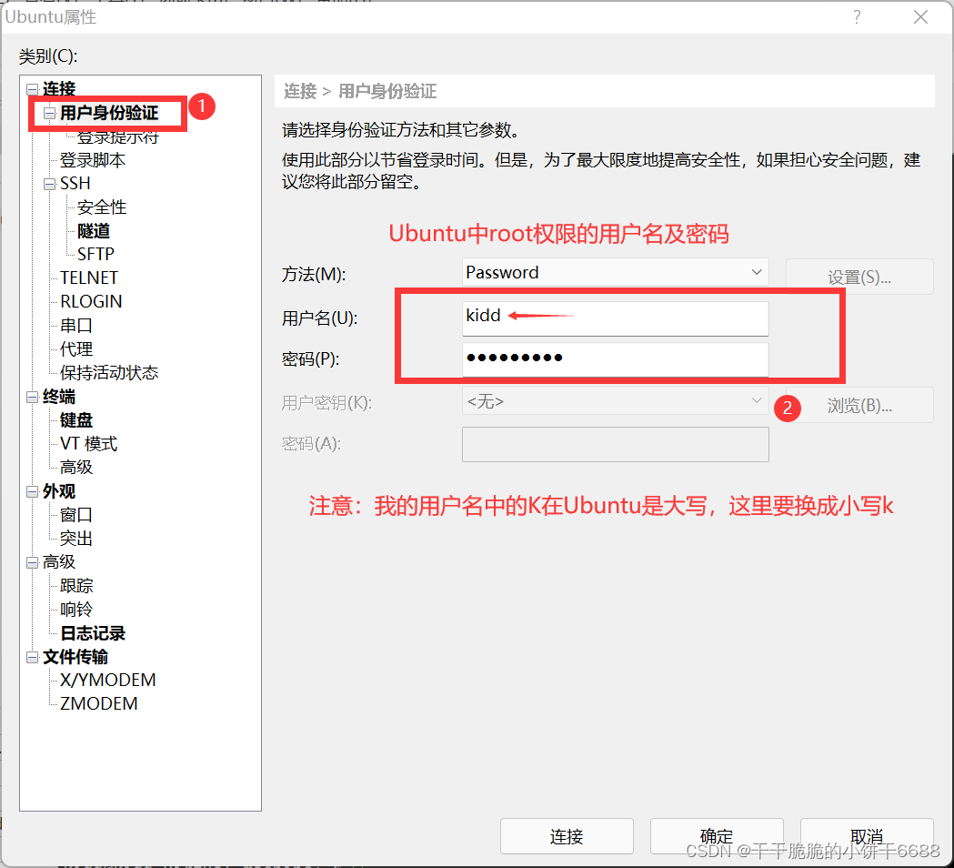The height and width of the screenshot is (868, 954).
Task: Select RLOGIN in category tree
Action: tap(91, 302)
